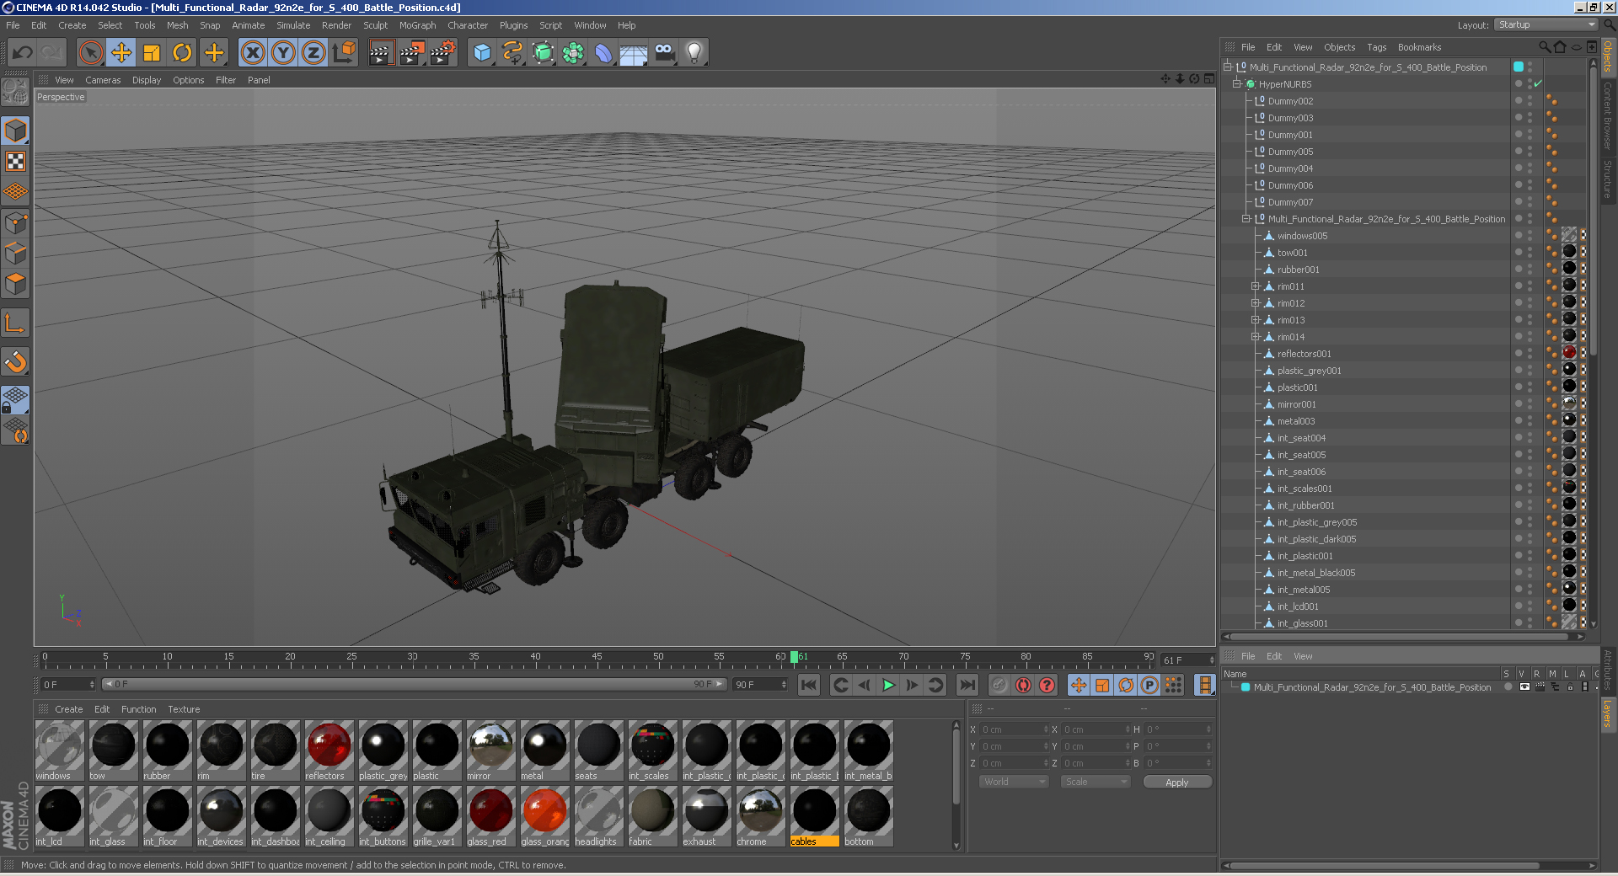
Task: Open Edit Render Settings icon
Action: (x=443, y=52)
